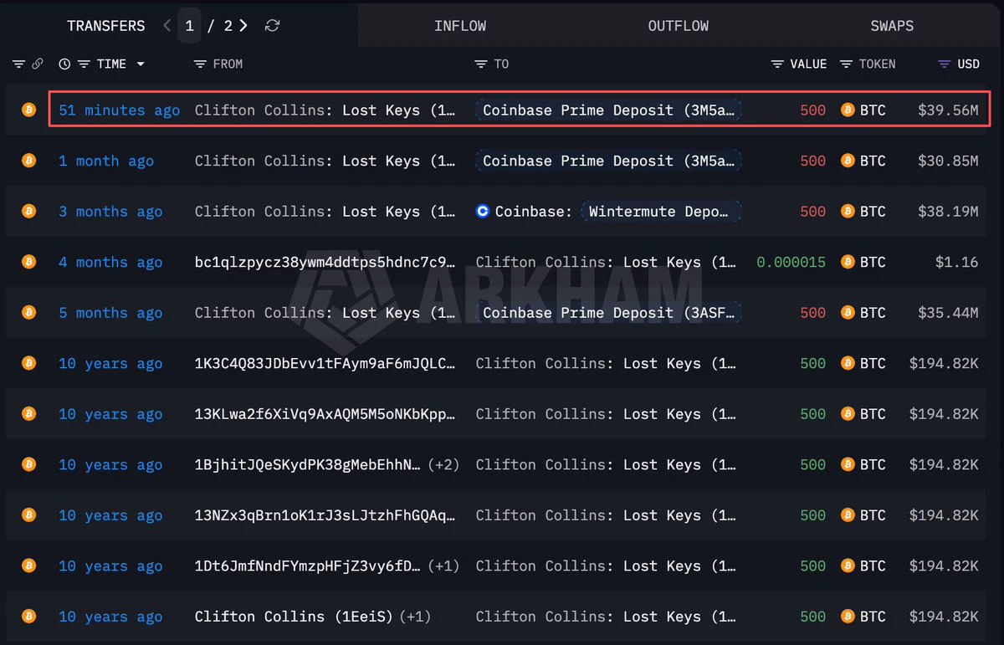Select the TRANSFERS tab heading

coord(106,26)
